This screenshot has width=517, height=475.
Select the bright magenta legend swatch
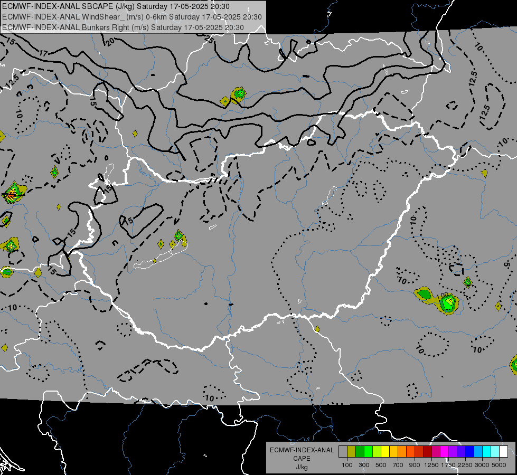pyautogui.click(x=445, y=452)
